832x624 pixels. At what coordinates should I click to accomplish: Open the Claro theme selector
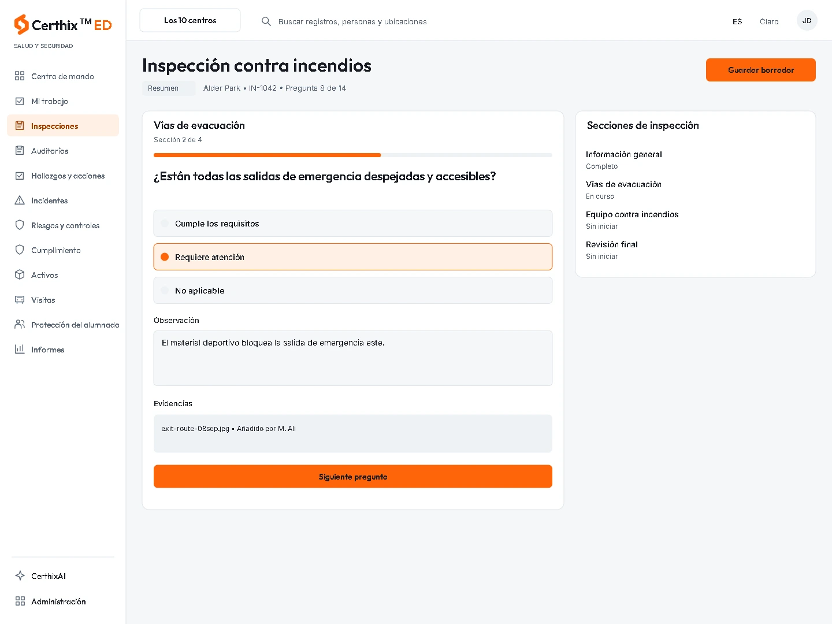coord(769,21)
